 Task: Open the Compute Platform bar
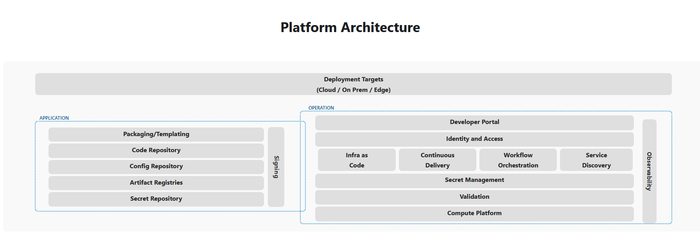[474, 213]
